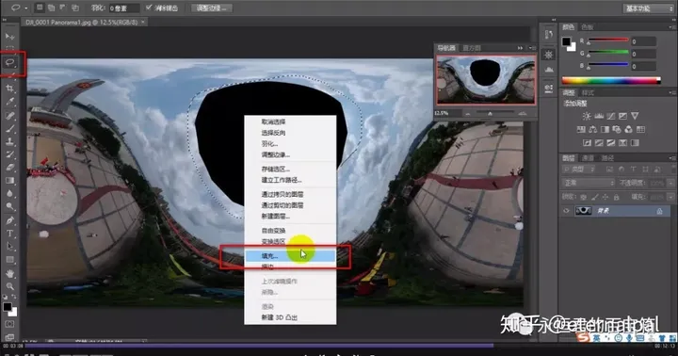Add a Brightness/Contrast adjustment
This screenshot has height=356, width=678.
point(587,116)
